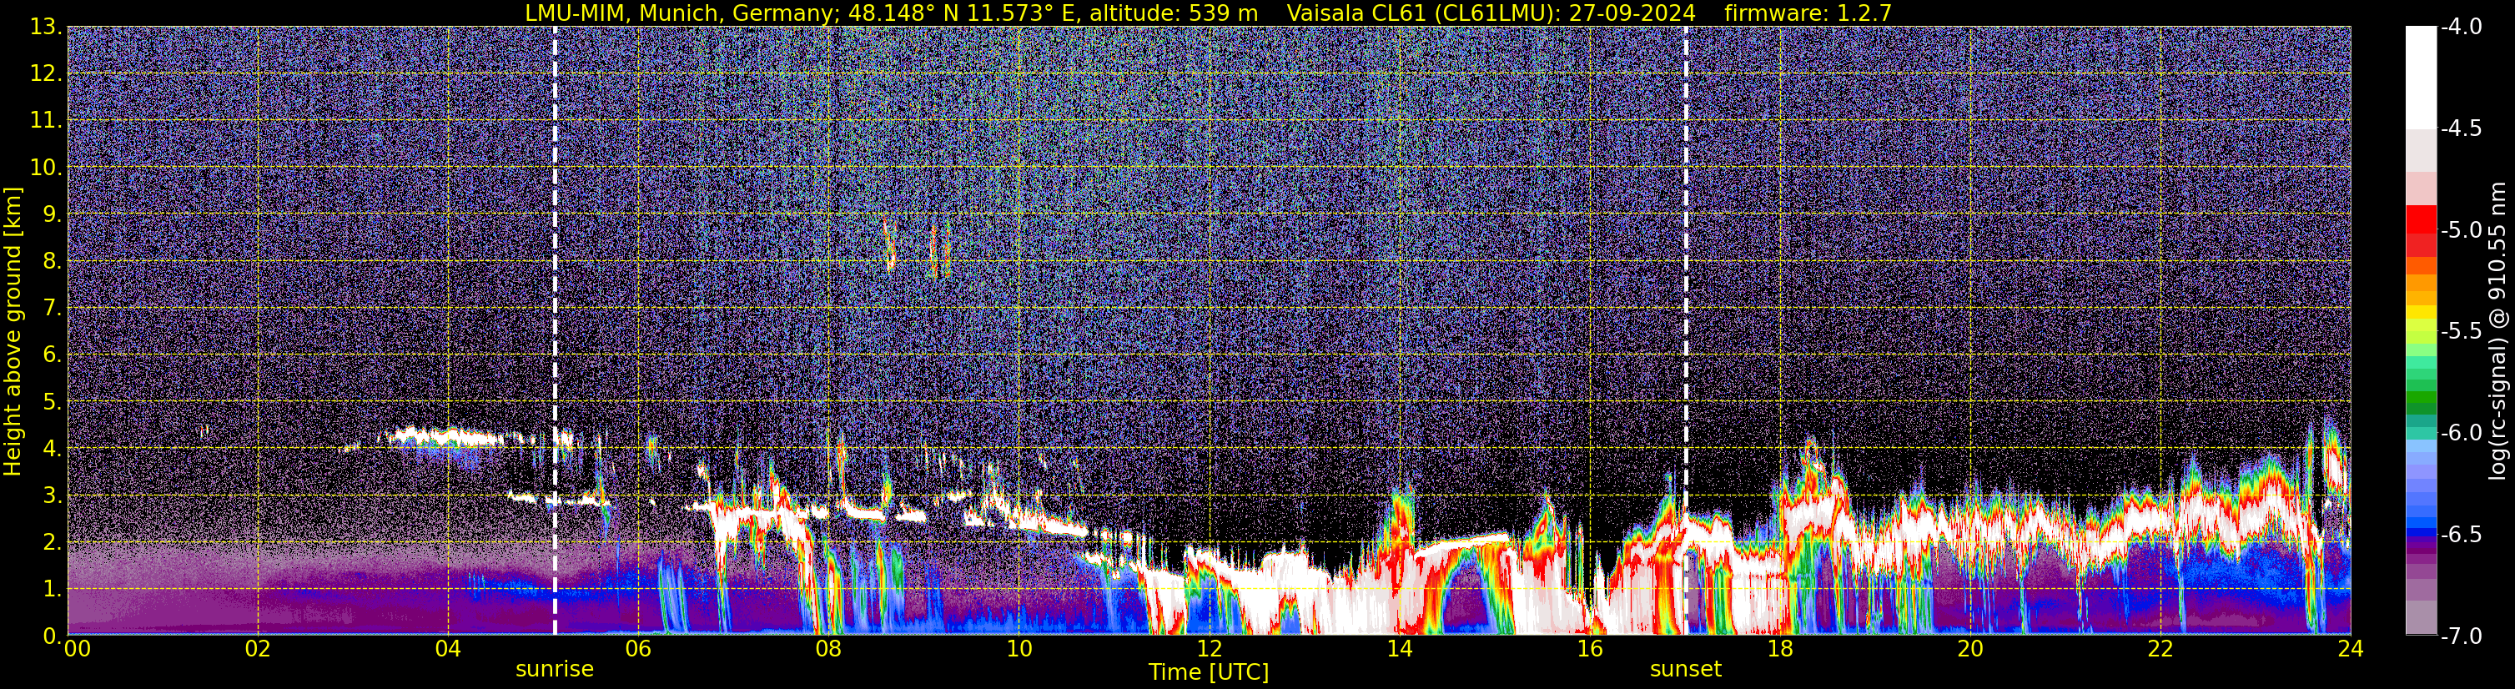Click colorbar tick label '-4.0'
The width and height of the screenshot is (2515, 689).
point(2460,27)
